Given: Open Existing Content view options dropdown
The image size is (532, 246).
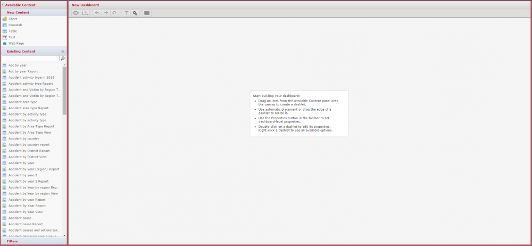Looking at the screenshot, I should click(63, 52).
